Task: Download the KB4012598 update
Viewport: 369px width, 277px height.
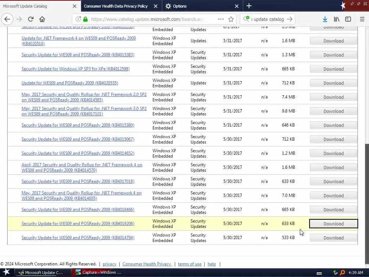Action: [333, 69]
